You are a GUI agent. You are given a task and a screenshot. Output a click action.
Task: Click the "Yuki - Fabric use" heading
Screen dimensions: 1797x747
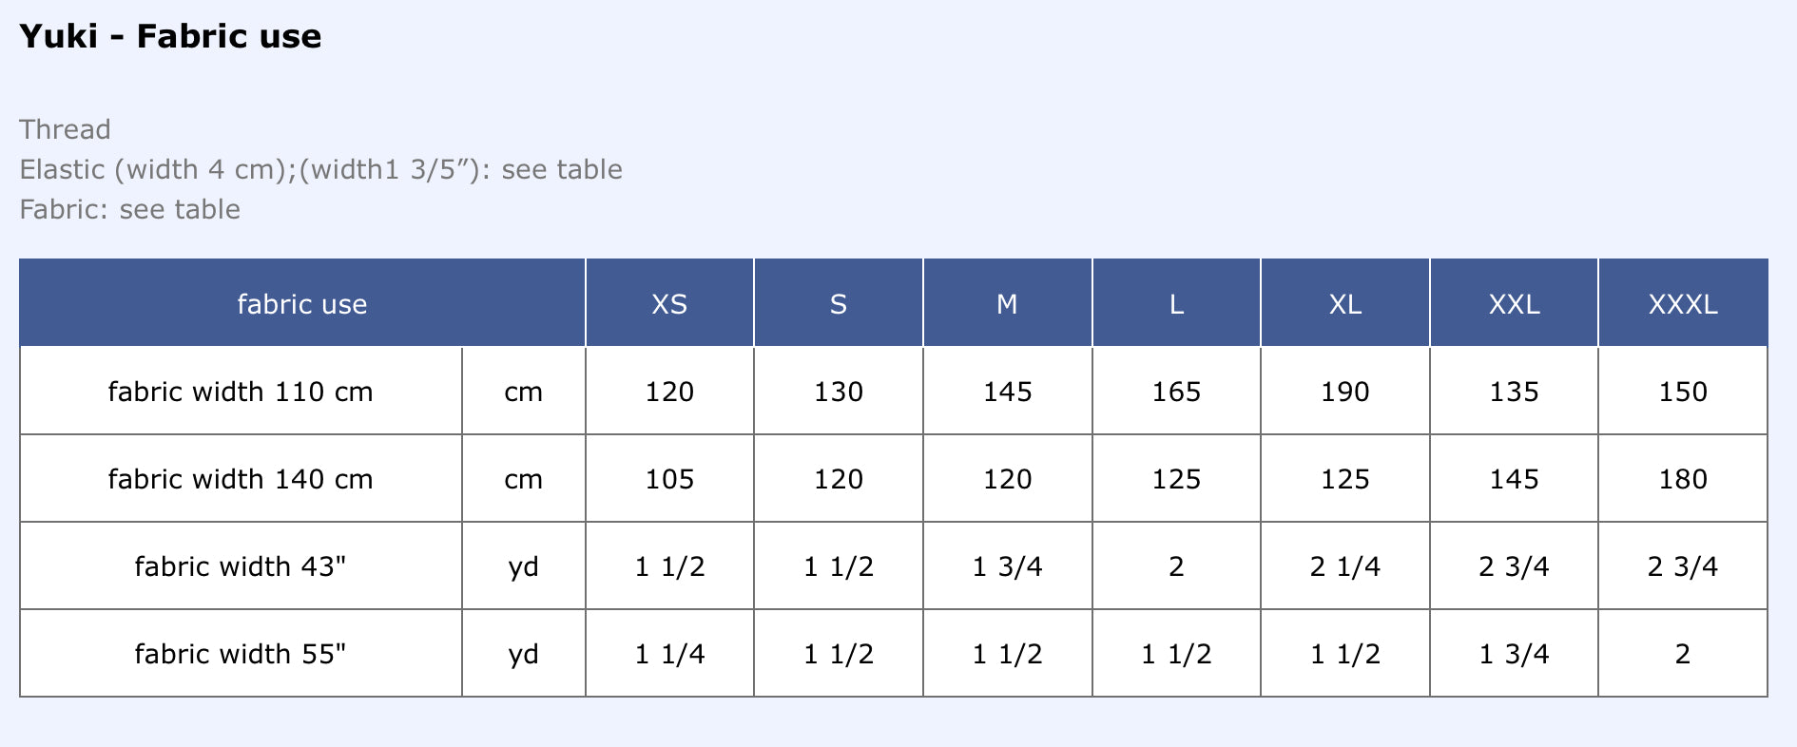[170, 36]
